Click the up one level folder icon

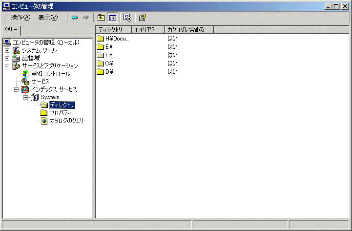[x=101, y=18]
